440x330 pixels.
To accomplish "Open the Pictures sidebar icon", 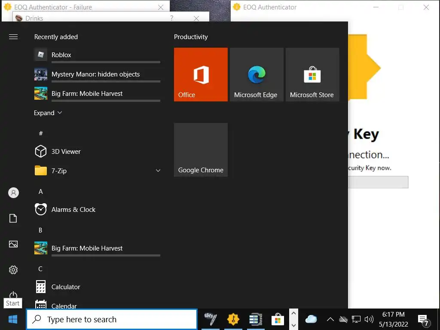I will (13, 244).
